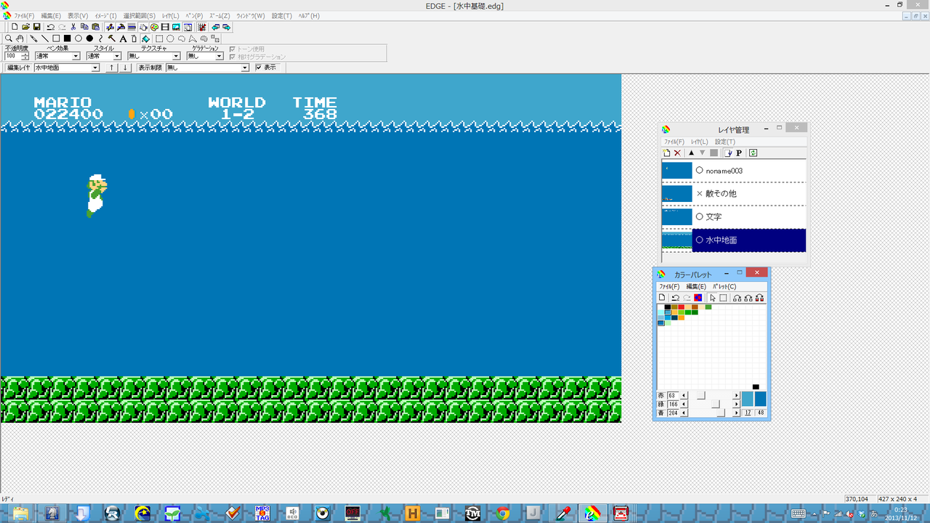Click the blue (青) slider thumb

(721, 413)
